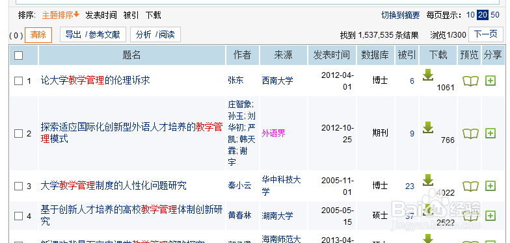Click 导出 / 参考文献 button
The image size is (510, 243).
tap(92, 35)
